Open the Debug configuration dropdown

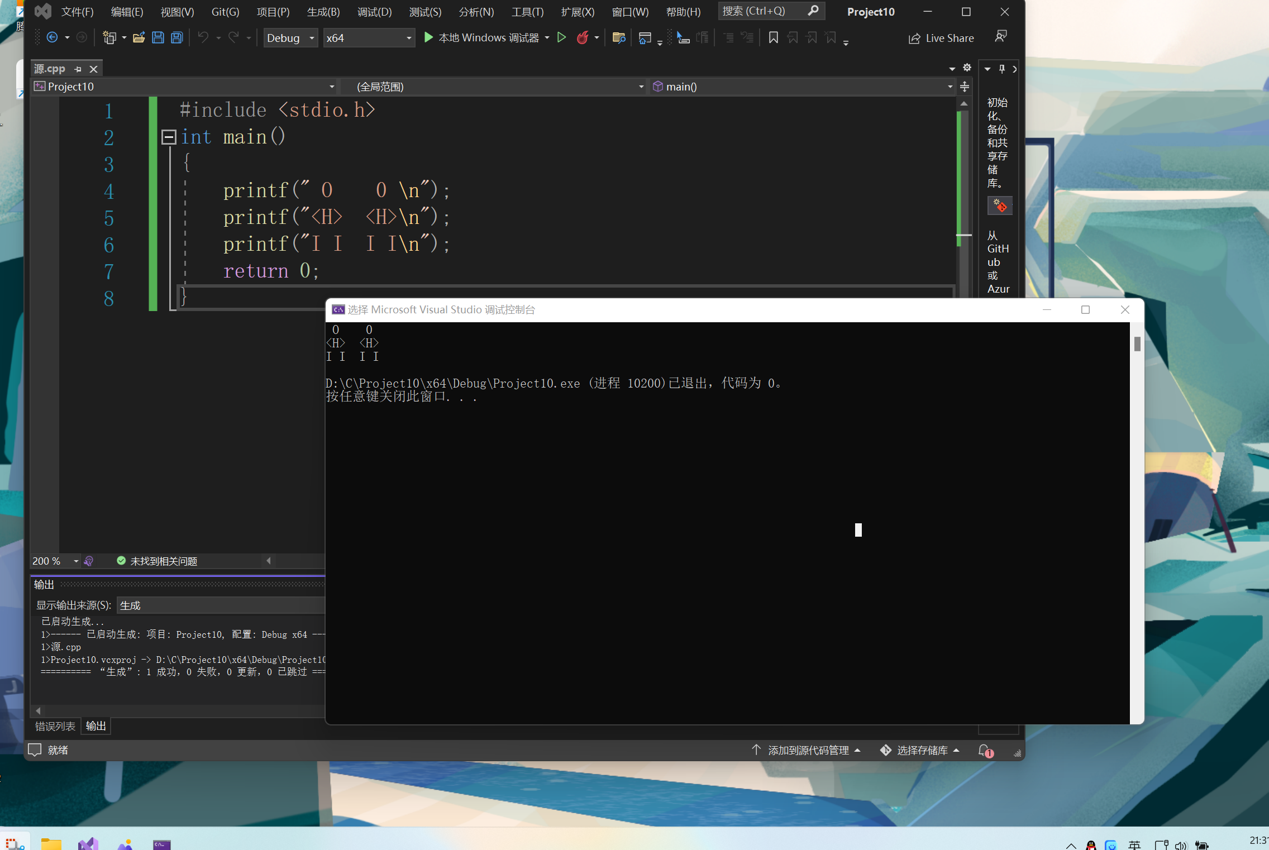point(312,38)
